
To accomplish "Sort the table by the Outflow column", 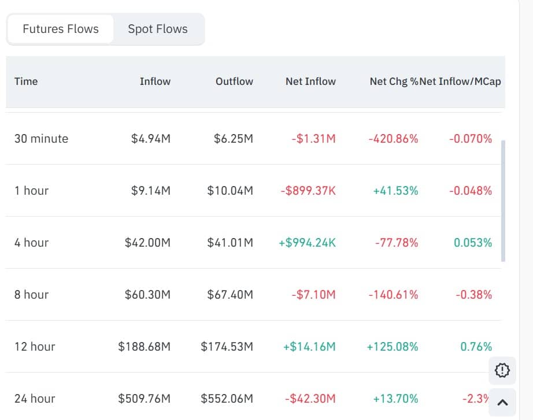I will pyautogui.click(x=234, y=81).
